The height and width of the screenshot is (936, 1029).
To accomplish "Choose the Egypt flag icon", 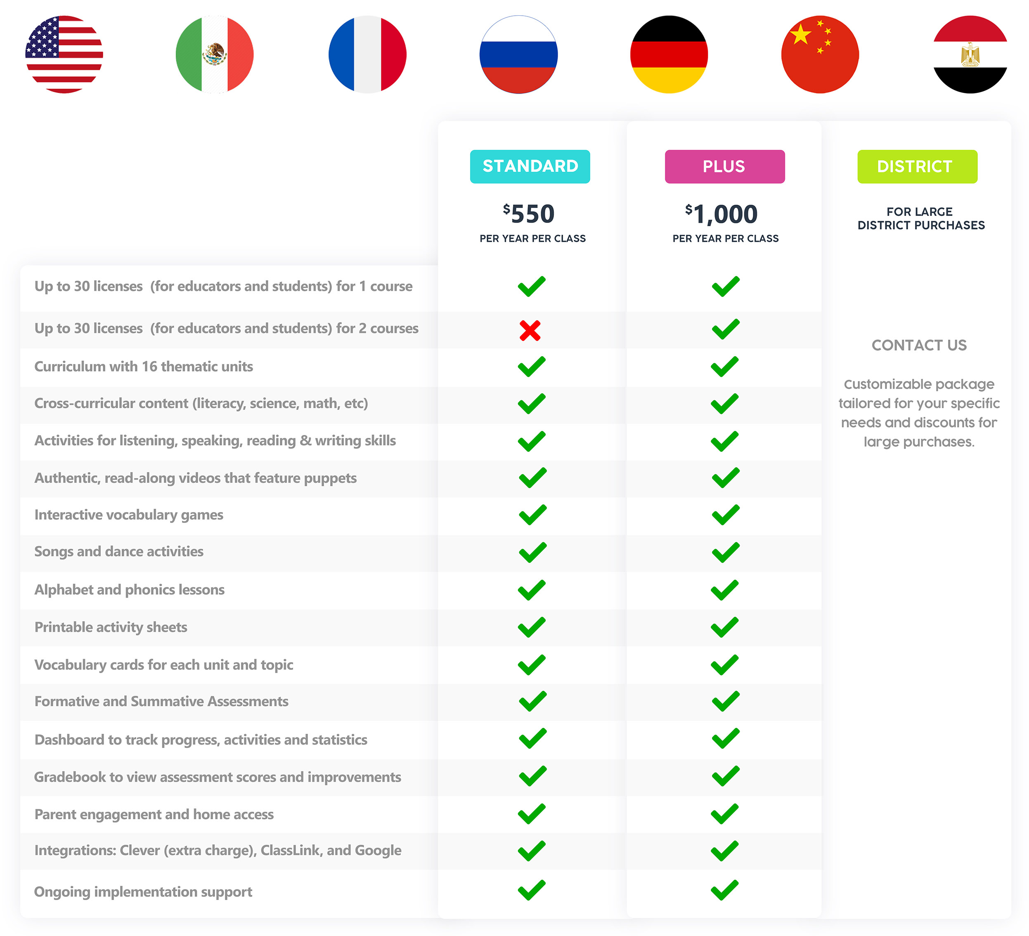I will coord(970,54).
